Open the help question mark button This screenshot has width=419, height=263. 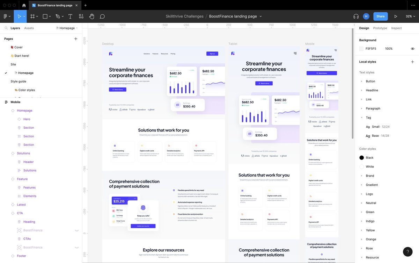pos(408,252)
